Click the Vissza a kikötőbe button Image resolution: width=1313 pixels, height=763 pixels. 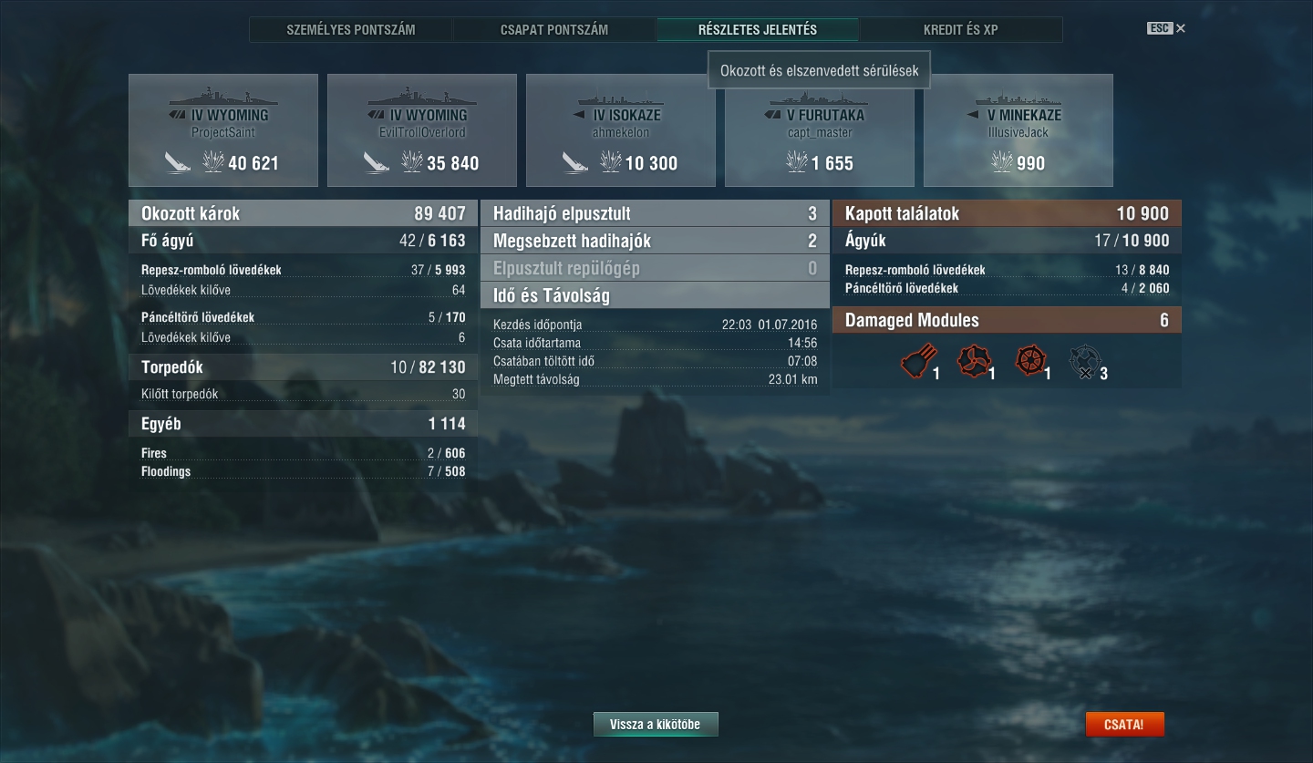pyautogui.click(x=656, y=725)
